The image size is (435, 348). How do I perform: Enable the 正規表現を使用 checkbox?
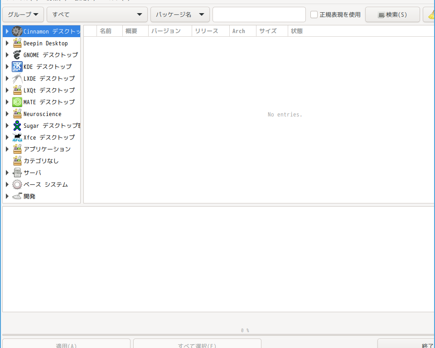[314, 14]
